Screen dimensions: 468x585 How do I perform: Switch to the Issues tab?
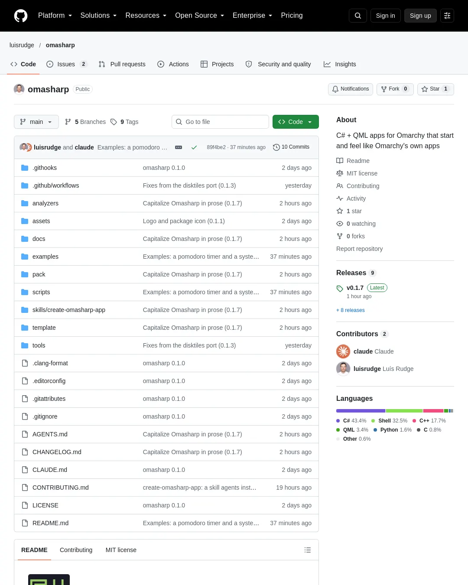67,64
